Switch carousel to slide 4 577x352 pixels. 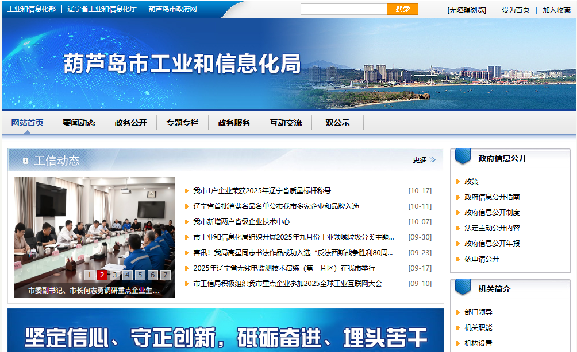tap(128, 275)
